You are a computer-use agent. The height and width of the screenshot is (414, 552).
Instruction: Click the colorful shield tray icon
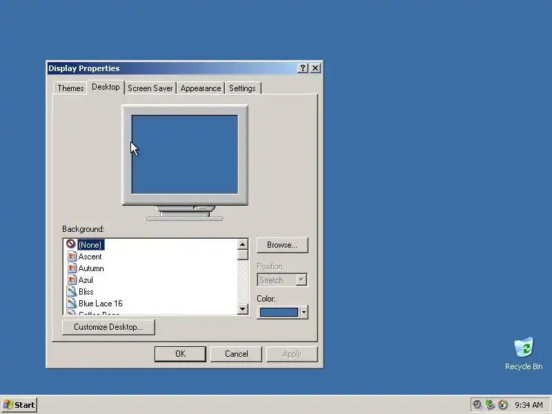click(503, 404)
